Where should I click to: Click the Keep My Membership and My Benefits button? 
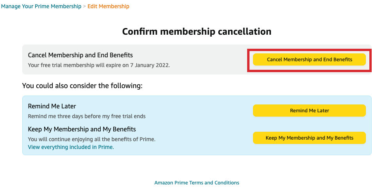click(x=309, y=138)
